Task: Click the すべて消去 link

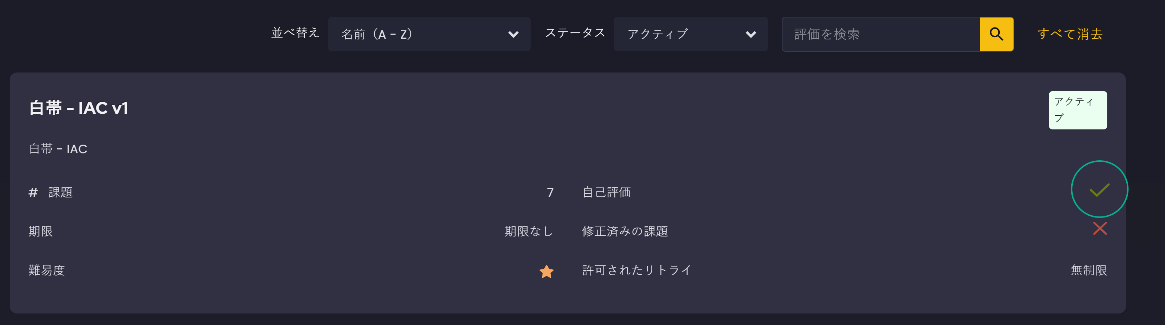Action: click(x=1070, y=34)
